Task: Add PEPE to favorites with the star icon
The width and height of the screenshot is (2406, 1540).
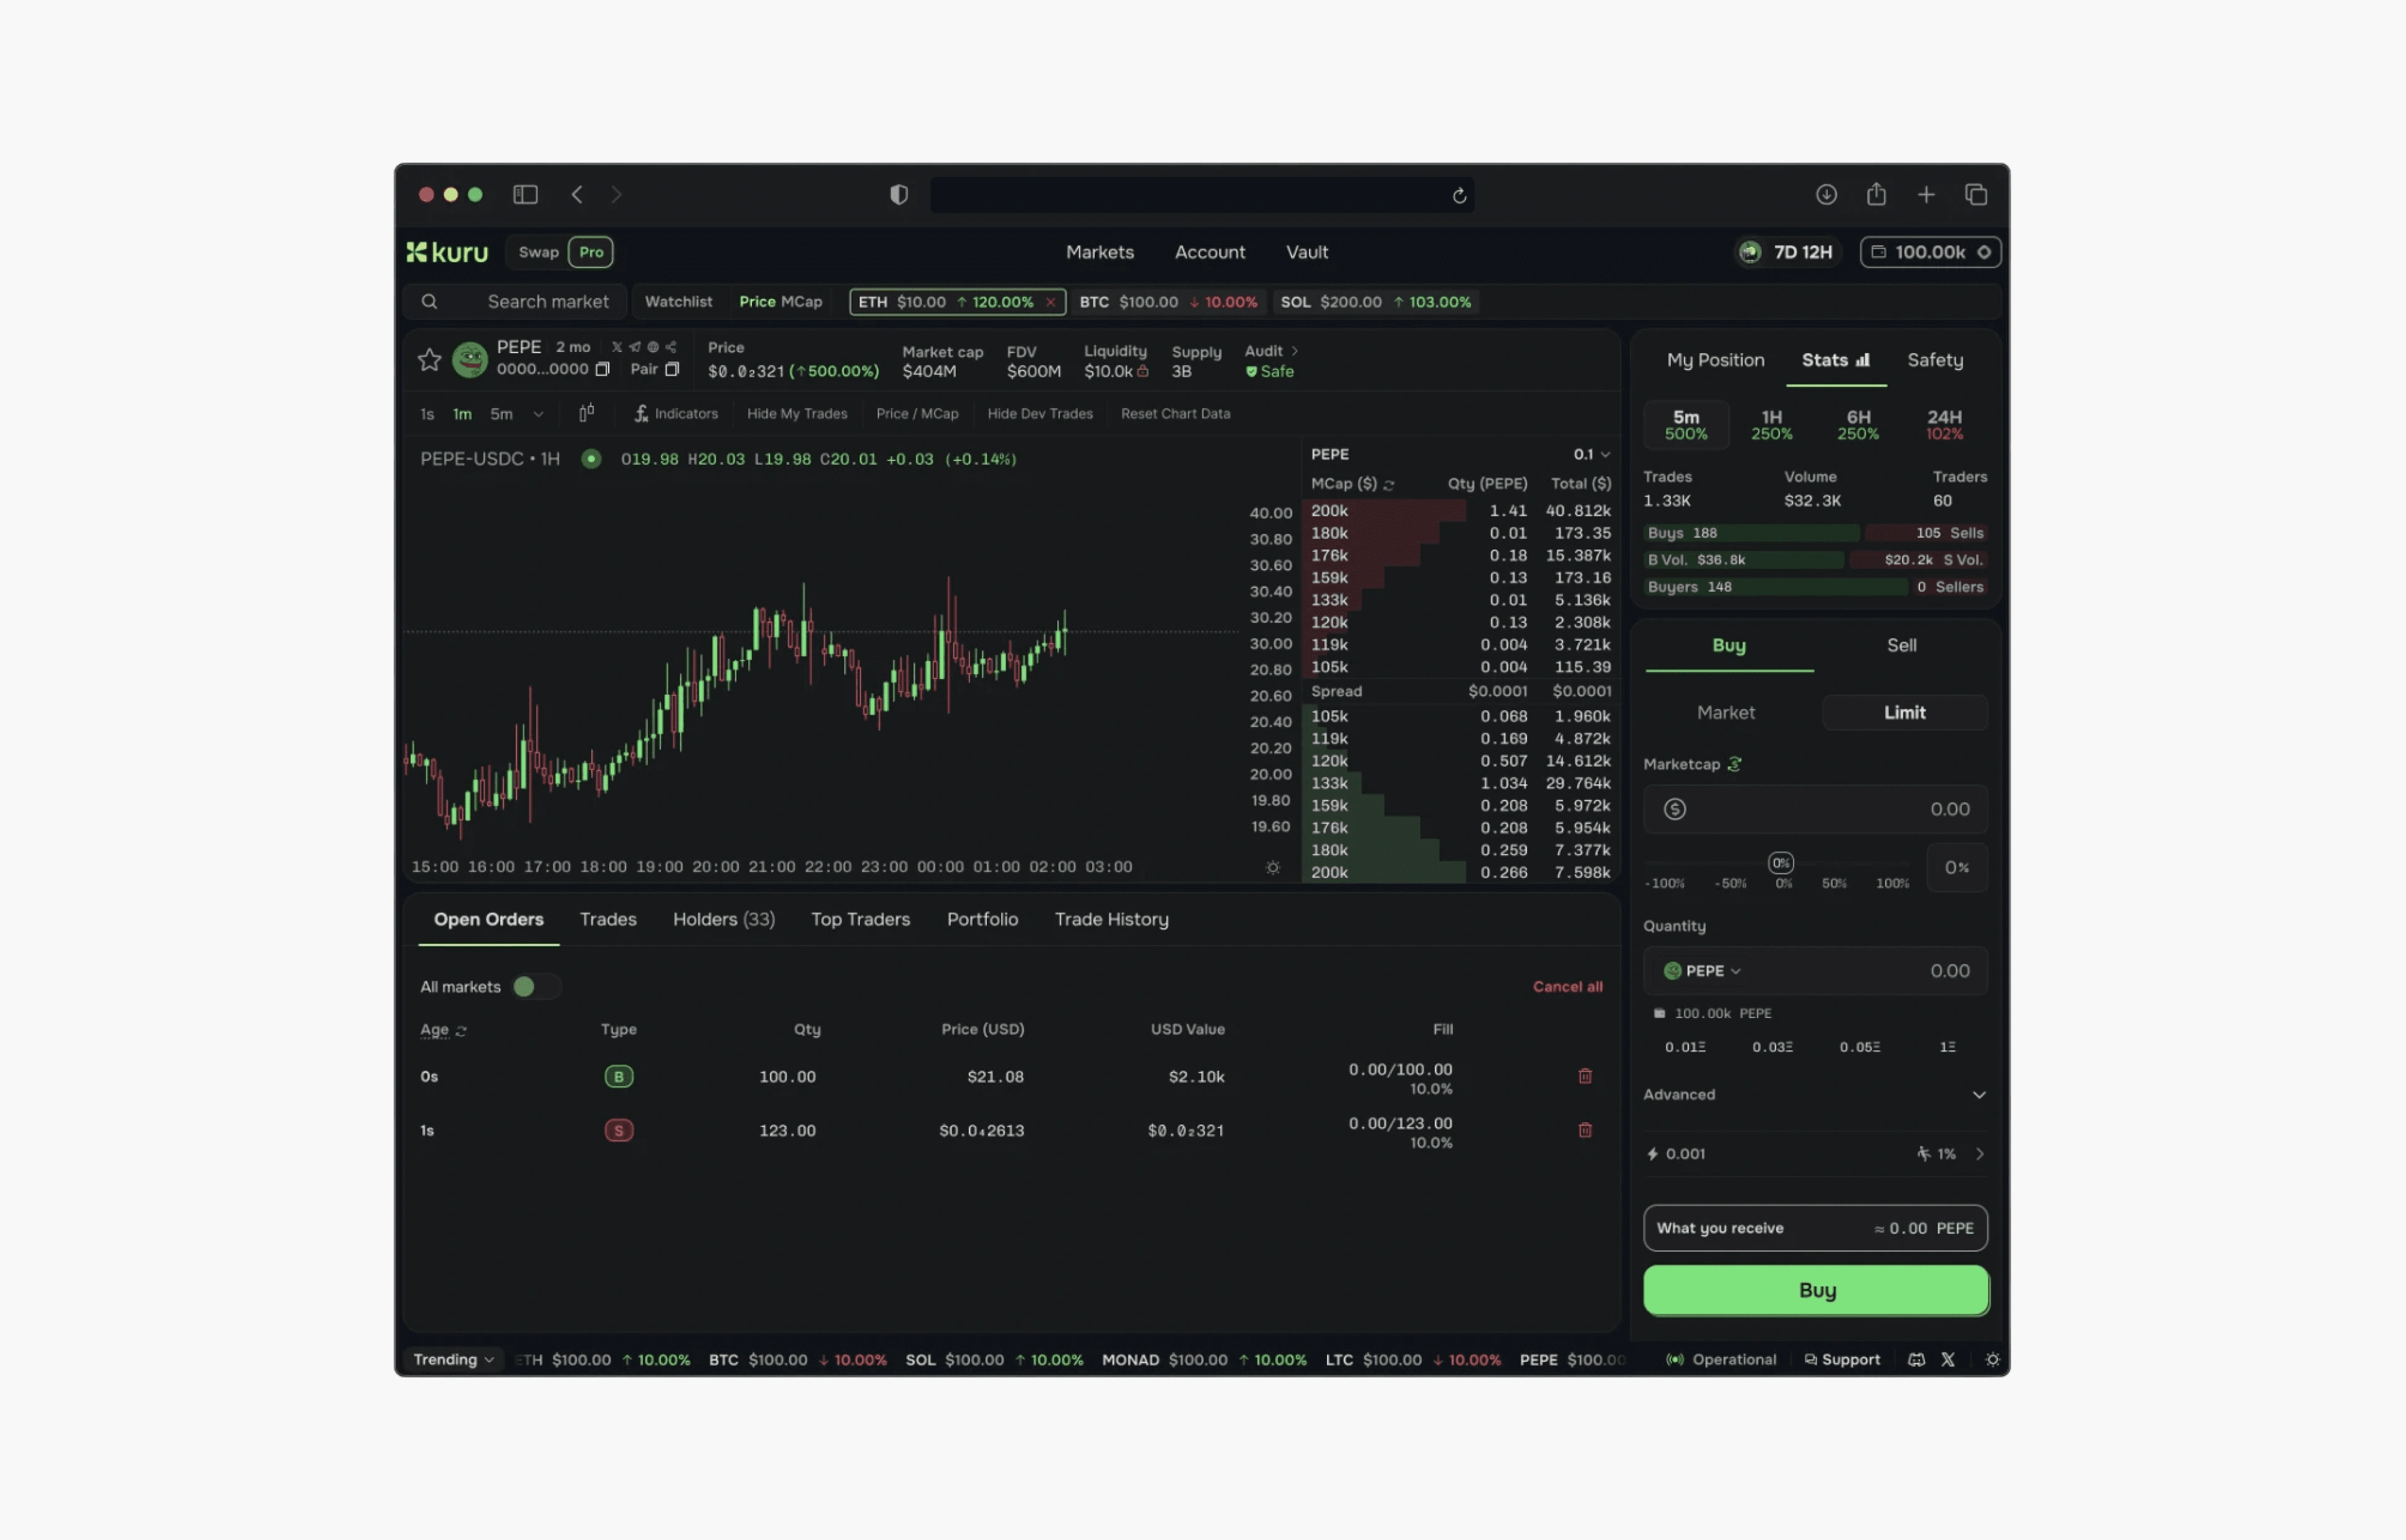Action: click(x=429, y=360)
